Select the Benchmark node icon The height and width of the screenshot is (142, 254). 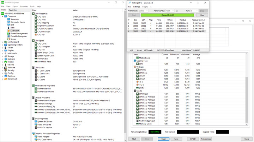point(6,79)
